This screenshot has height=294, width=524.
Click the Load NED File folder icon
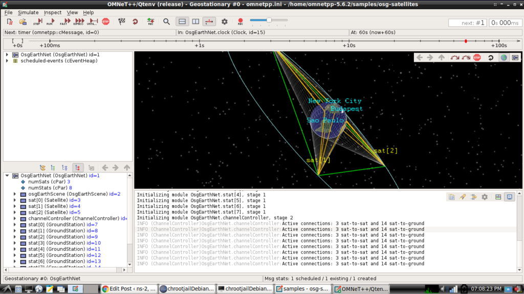coord(23,22)
